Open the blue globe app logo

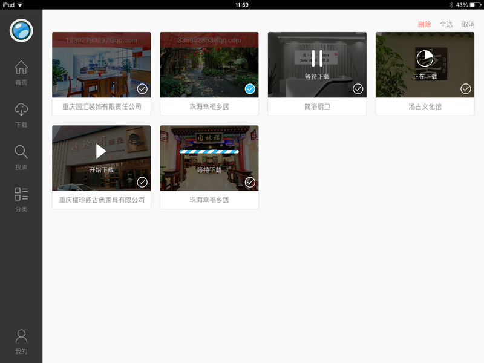[21, 31]
